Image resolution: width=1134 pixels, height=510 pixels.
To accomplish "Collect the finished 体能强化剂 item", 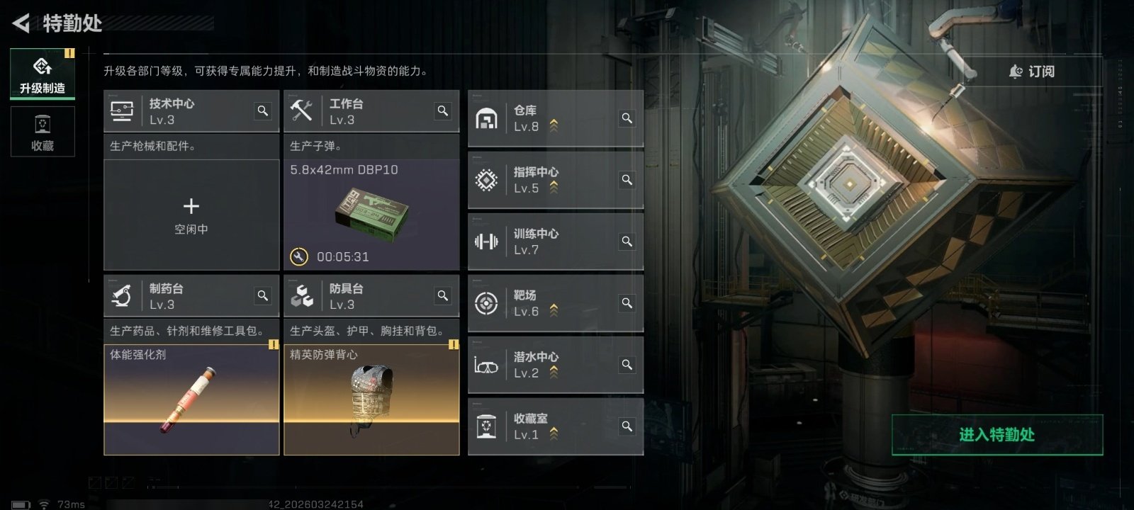I will pyautogui.click(x=191, y=399).
